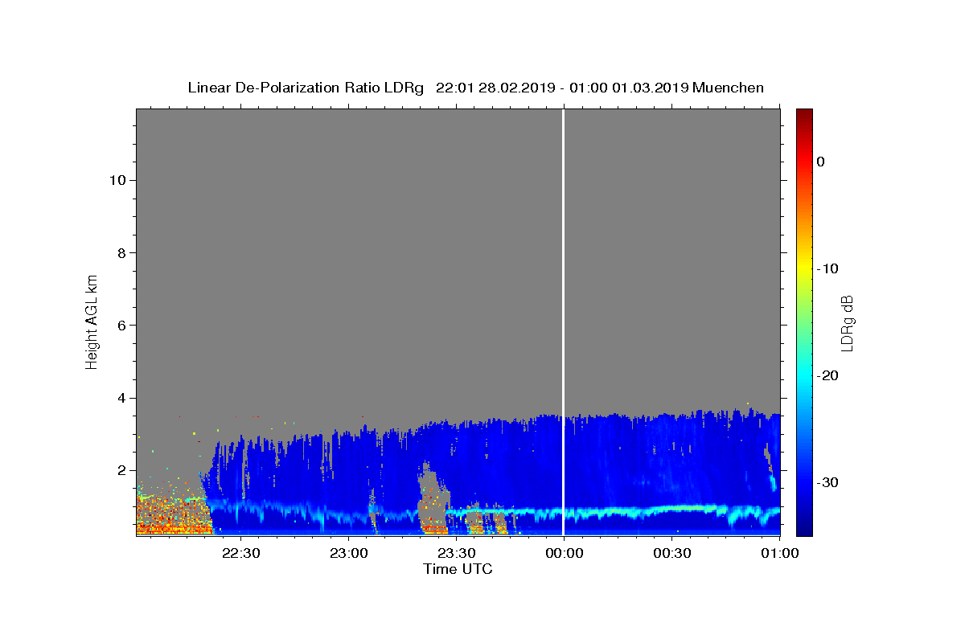The height and width of the screenshot is (643, 965).
Task: Click the colorbar value 0
Action: pos(821,162)
